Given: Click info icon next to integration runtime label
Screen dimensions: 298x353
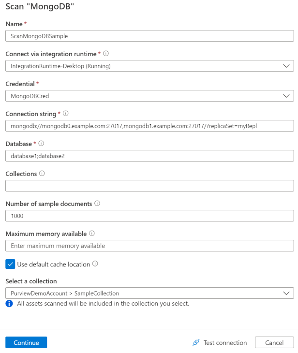Looking at the screenshot, I should pos(106,54).
